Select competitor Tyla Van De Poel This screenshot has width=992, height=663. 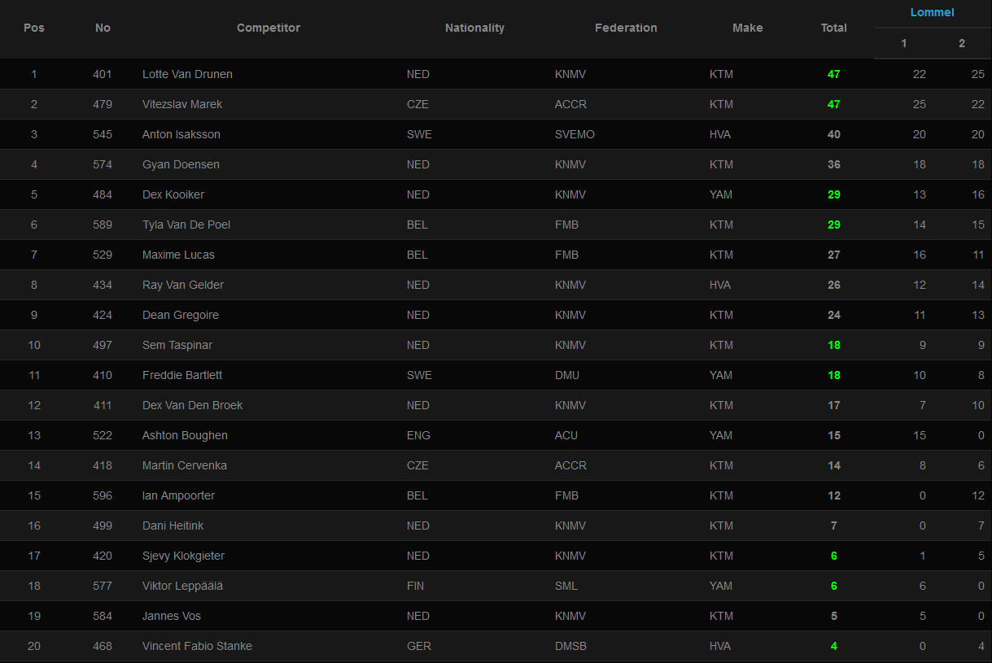pos(186,225)
